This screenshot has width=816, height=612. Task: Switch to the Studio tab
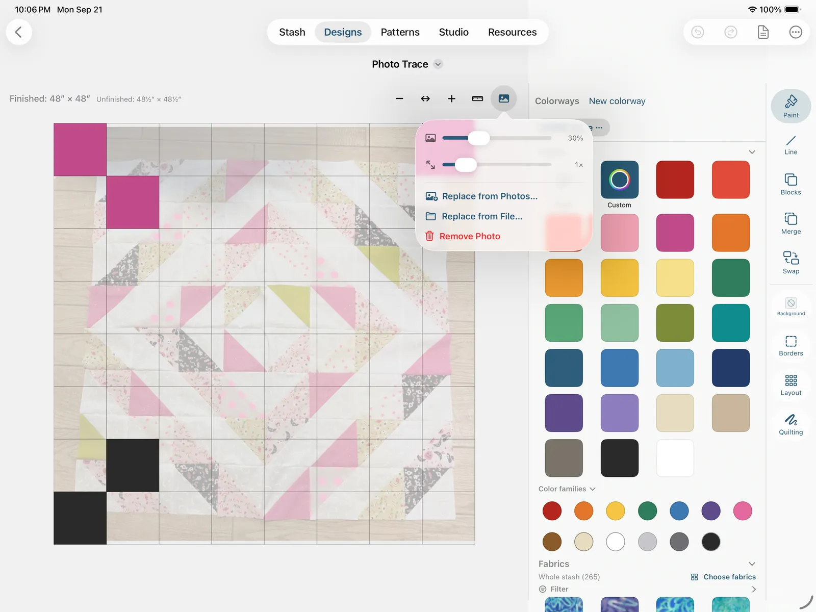tap(454, 32)
